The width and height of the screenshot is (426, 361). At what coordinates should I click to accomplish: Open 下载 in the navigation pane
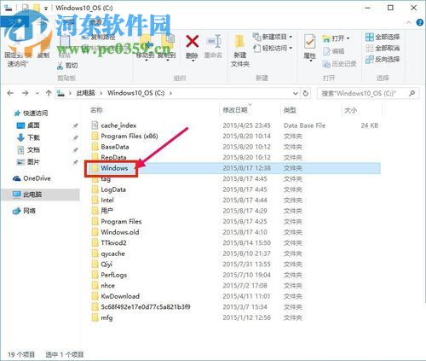(28, 137)
